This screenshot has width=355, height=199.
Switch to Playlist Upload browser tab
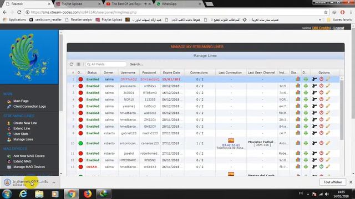click(x=78, y=4)
